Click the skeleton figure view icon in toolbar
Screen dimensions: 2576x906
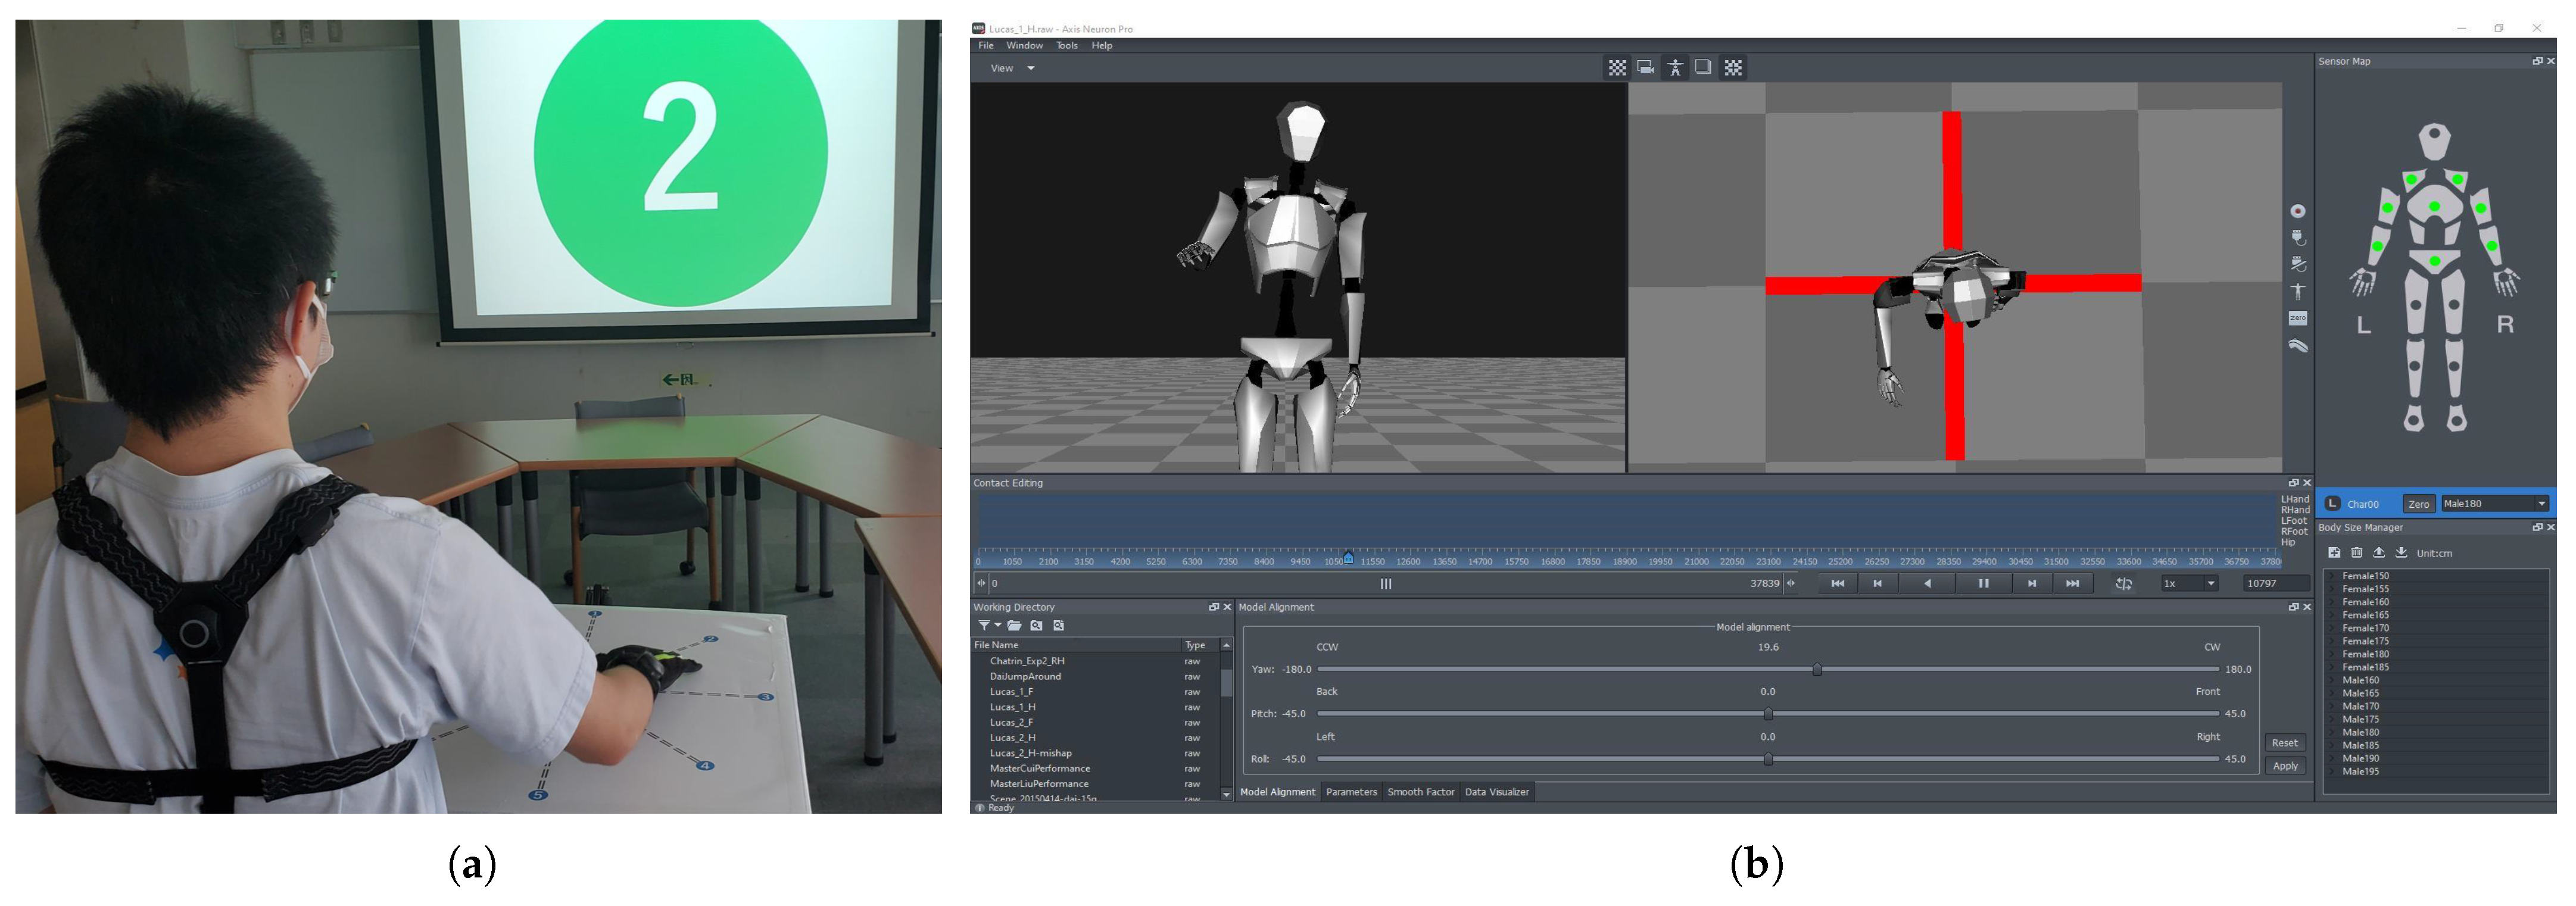coord(1675,68)
